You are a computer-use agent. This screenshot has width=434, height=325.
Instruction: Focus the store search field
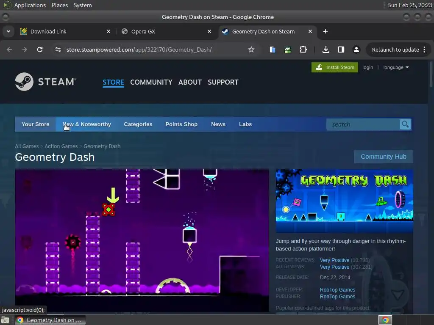pyautogui.click(x=363, y=124)
